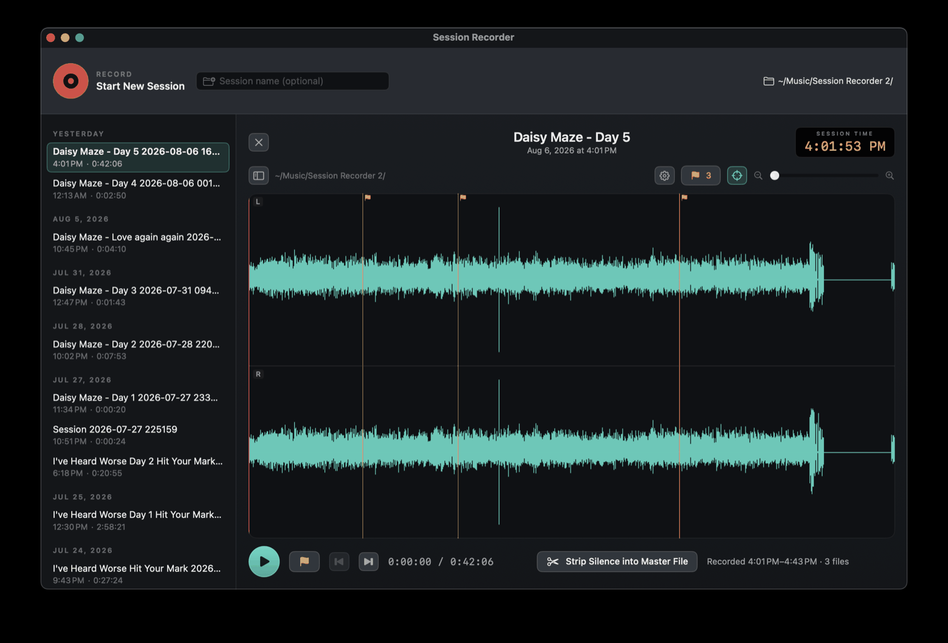
Task: Open Session 2026-07-27 225159
Action: (x=138, y=435)
